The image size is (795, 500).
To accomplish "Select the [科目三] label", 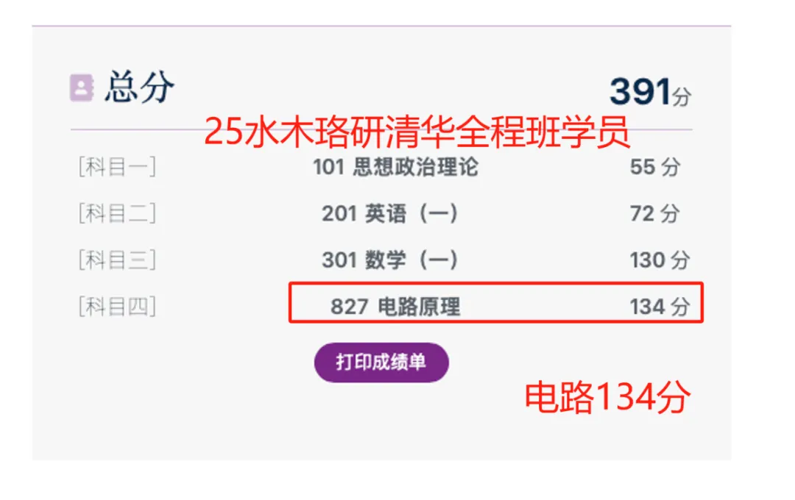I will 117,260.
